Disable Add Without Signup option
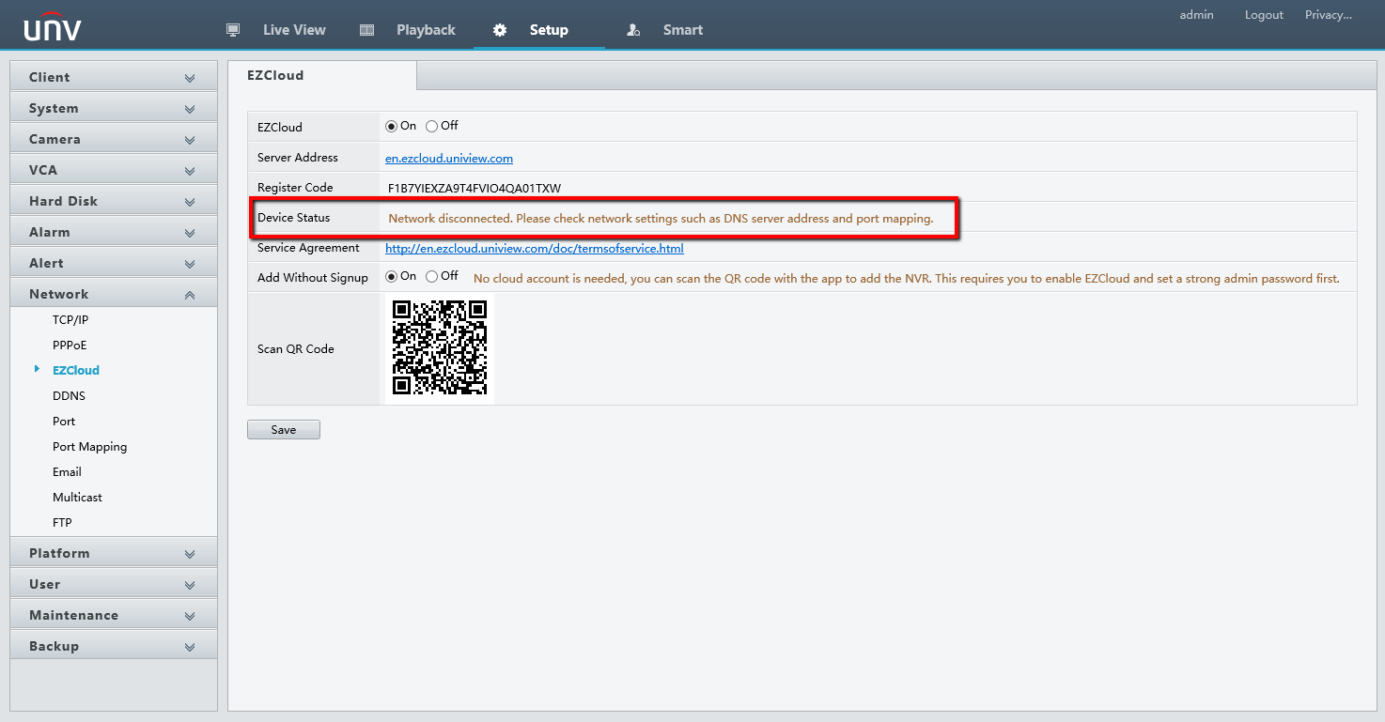The width and height of the screenshot is (1385, 722). 432,277
